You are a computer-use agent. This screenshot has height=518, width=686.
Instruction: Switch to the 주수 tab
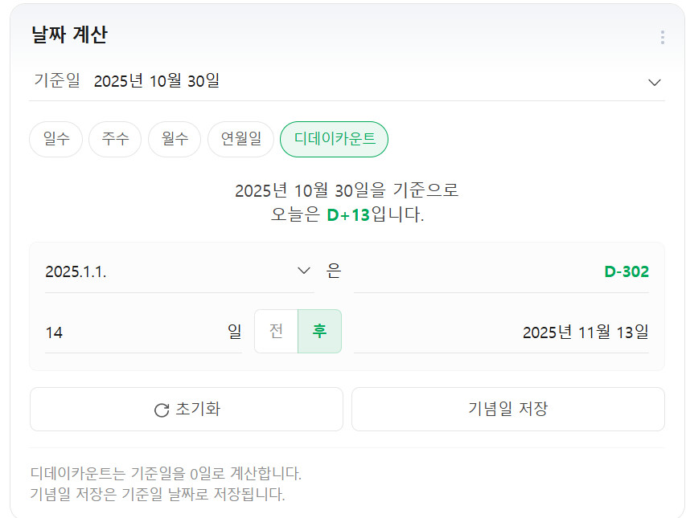click(x=115, y=139)
